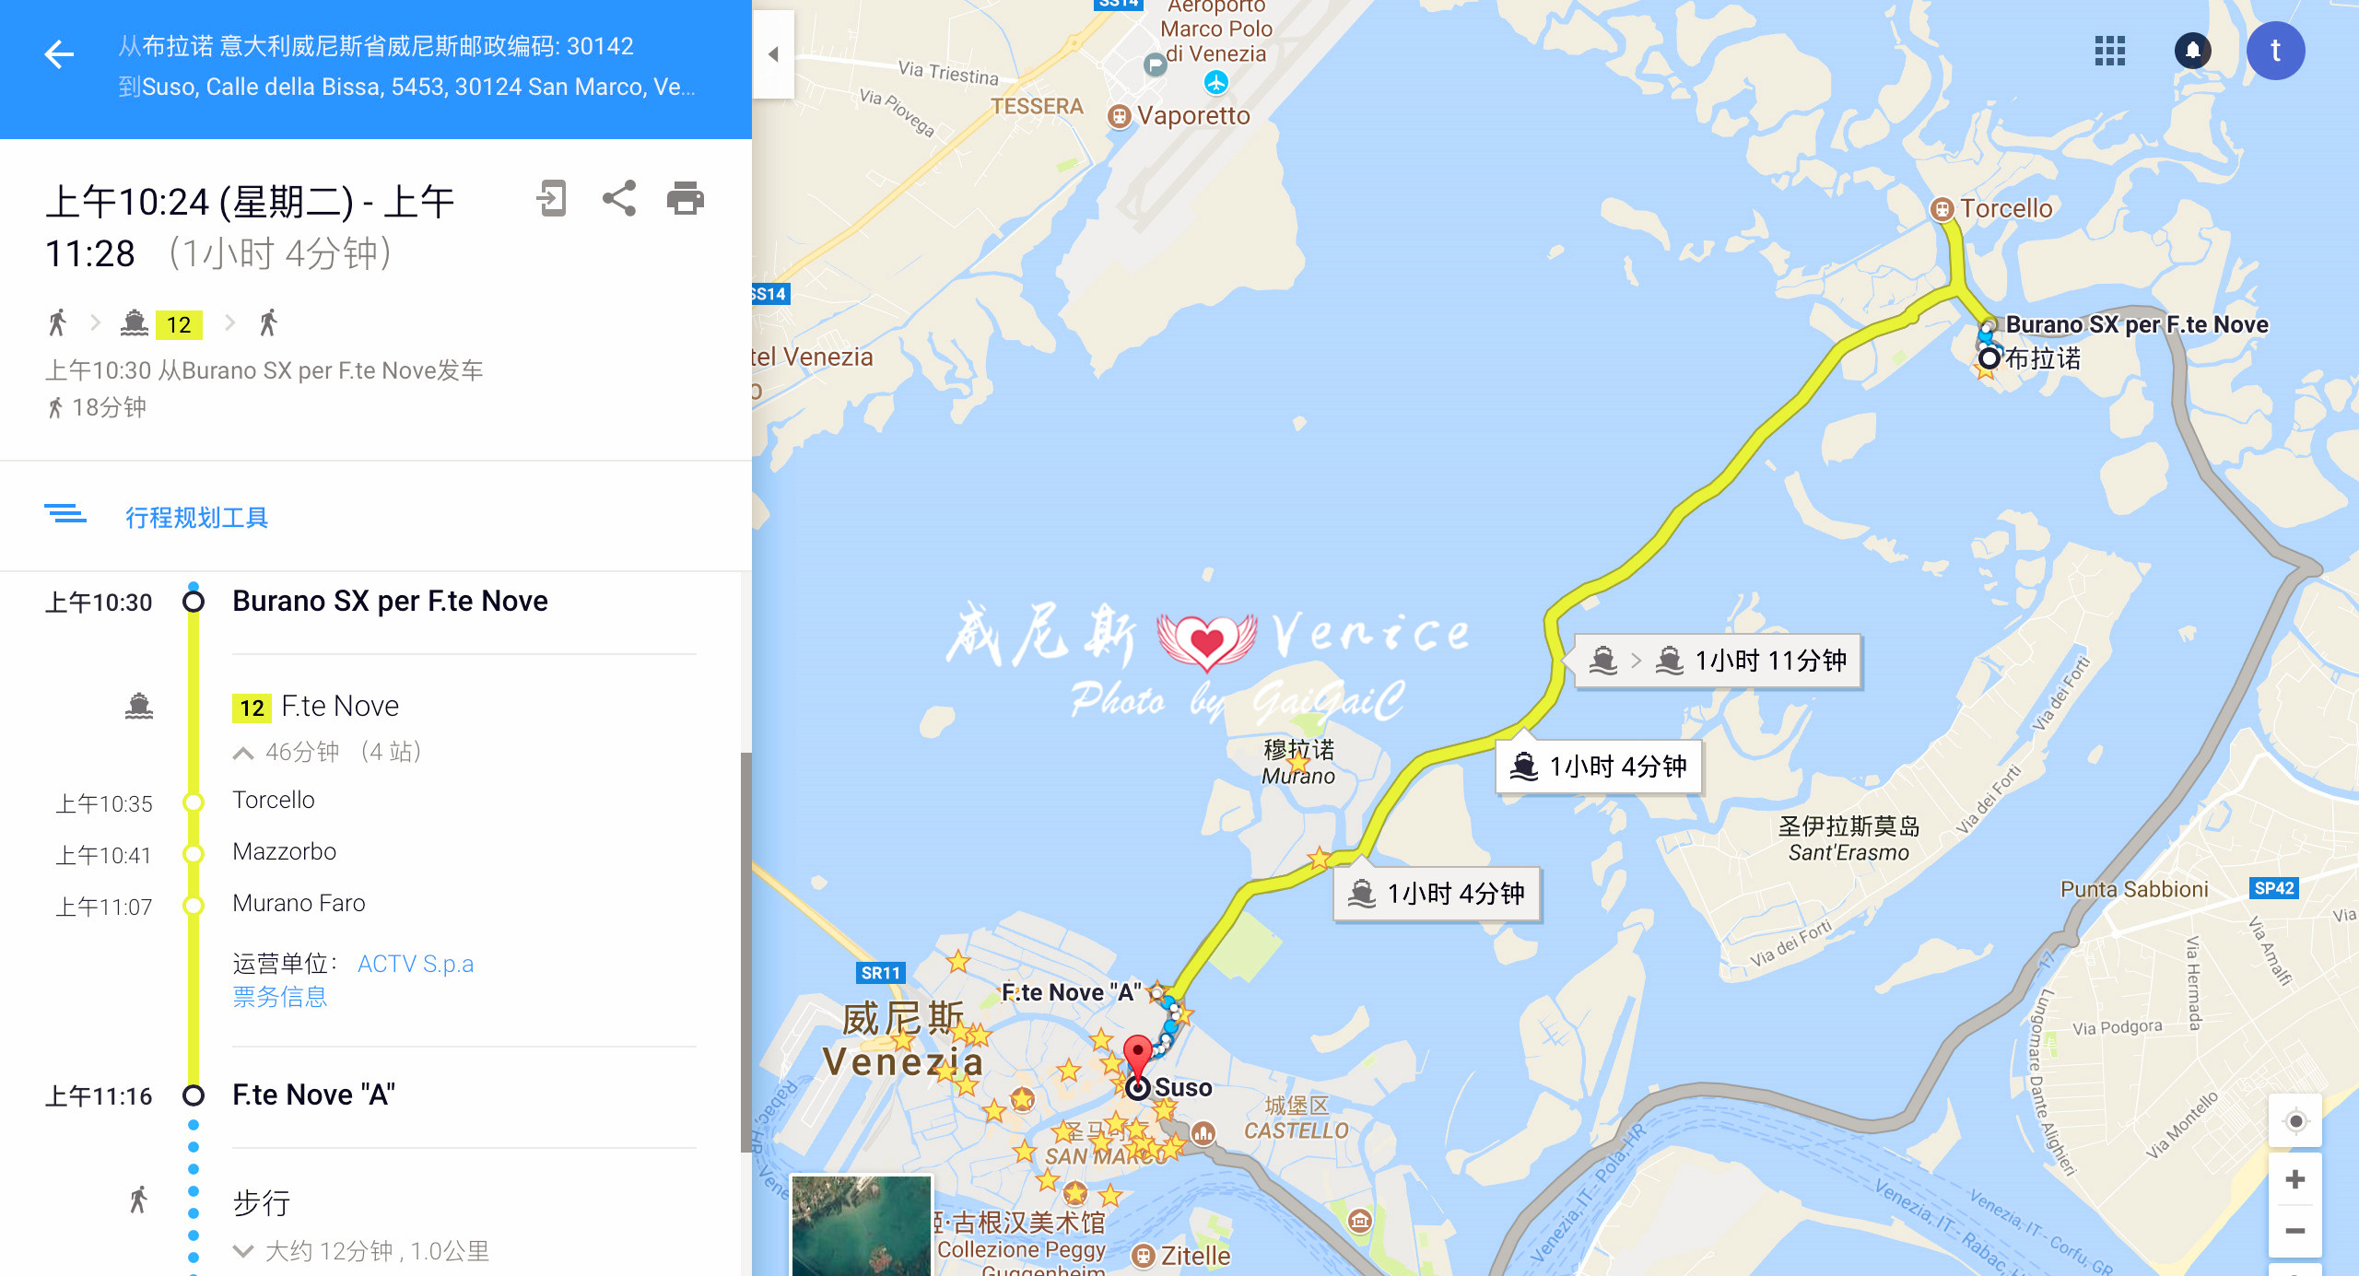
Task: Open 行程规划工具 schedule explorer
Action: (x=196, y=517)
